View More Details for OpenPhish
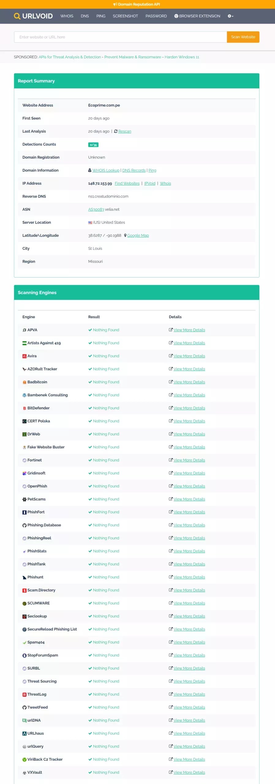The height and width of the screenshot is (784, 275). (189, 486)
